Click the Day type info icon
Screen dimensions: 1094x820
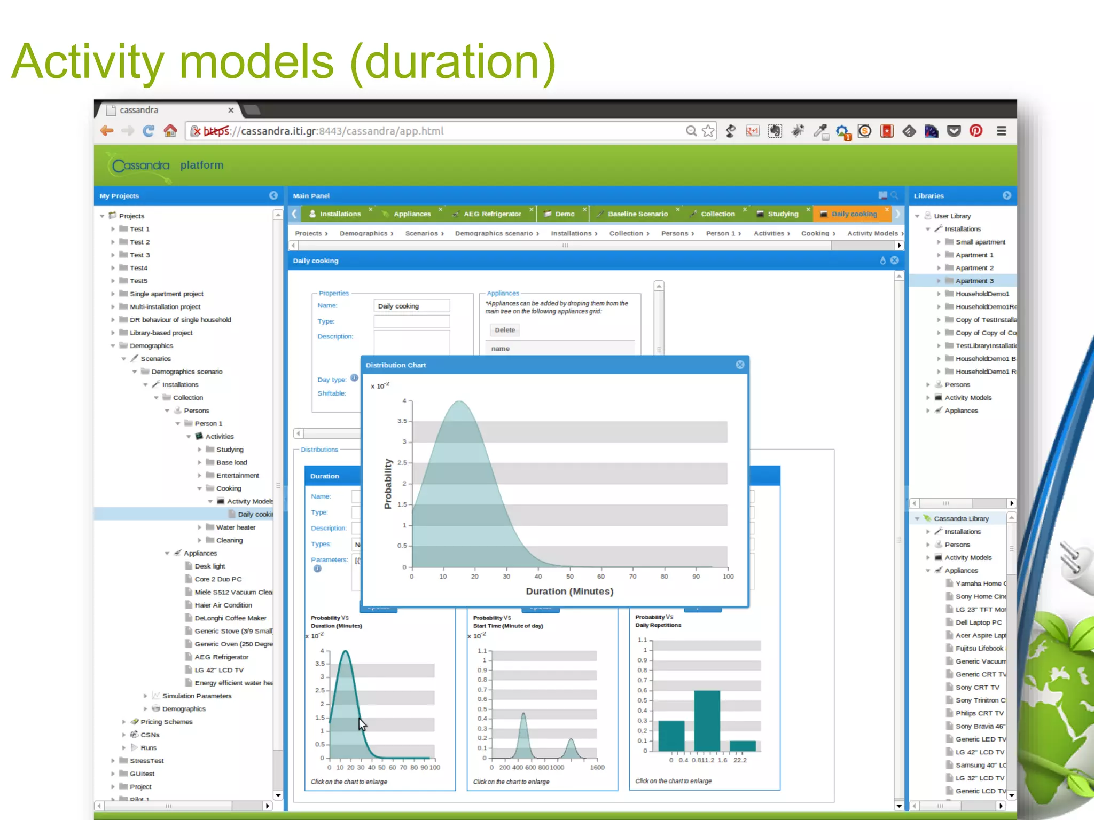(x=354, y=378)
